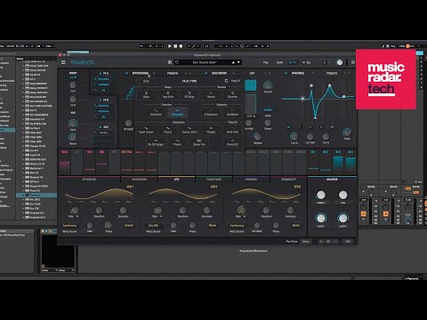
Task: Select PS Delay effect type
Action: pos(189,95)
